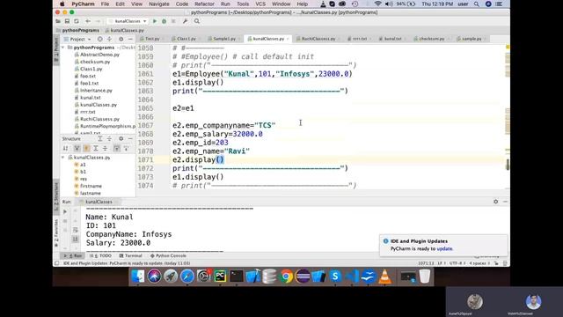563x317 pixels.
Task: Select RuchiClassess.py in the project tree
Action: click(99, 119)
